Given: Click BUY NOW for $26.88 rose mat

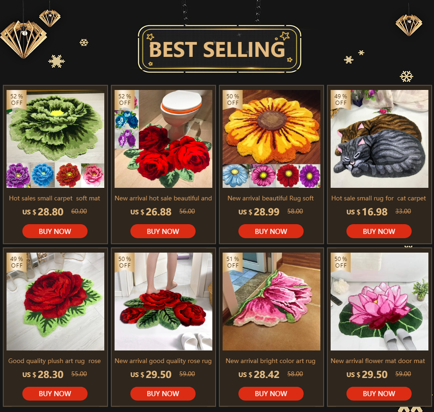Looking at the screenshot, I should pos(163,231).
